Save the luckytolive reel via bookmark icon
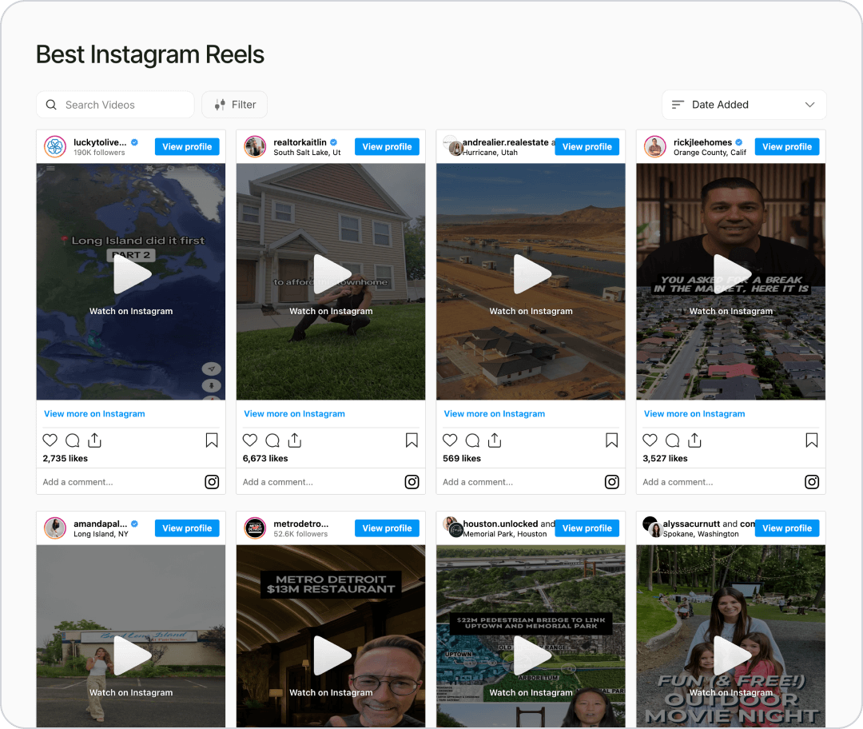Image resolution: width=863 pixels, height=729 pixels. pos(211,440)
